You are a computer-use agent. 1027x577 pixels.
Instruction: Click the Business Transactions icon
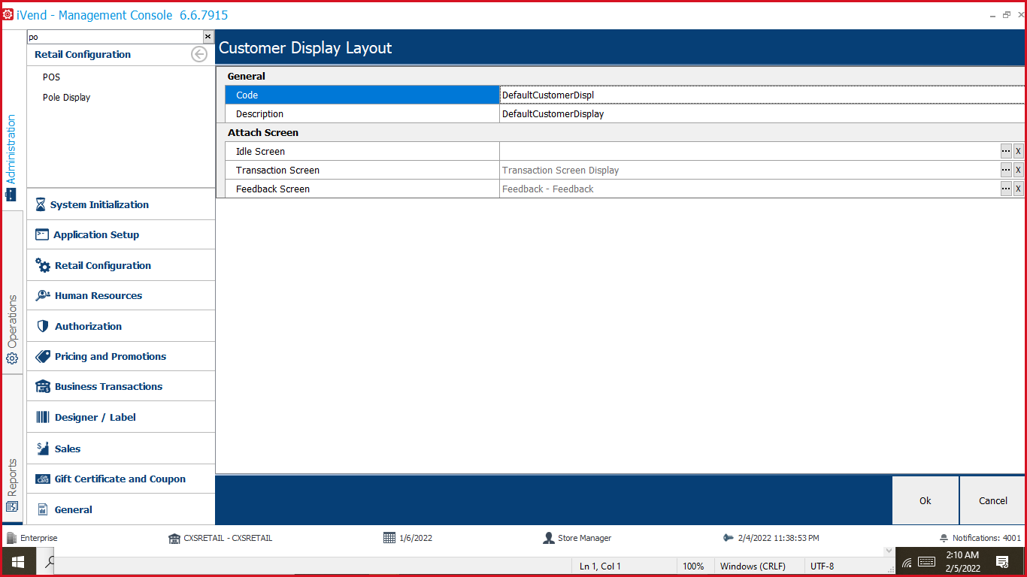[x=43, y=386]
